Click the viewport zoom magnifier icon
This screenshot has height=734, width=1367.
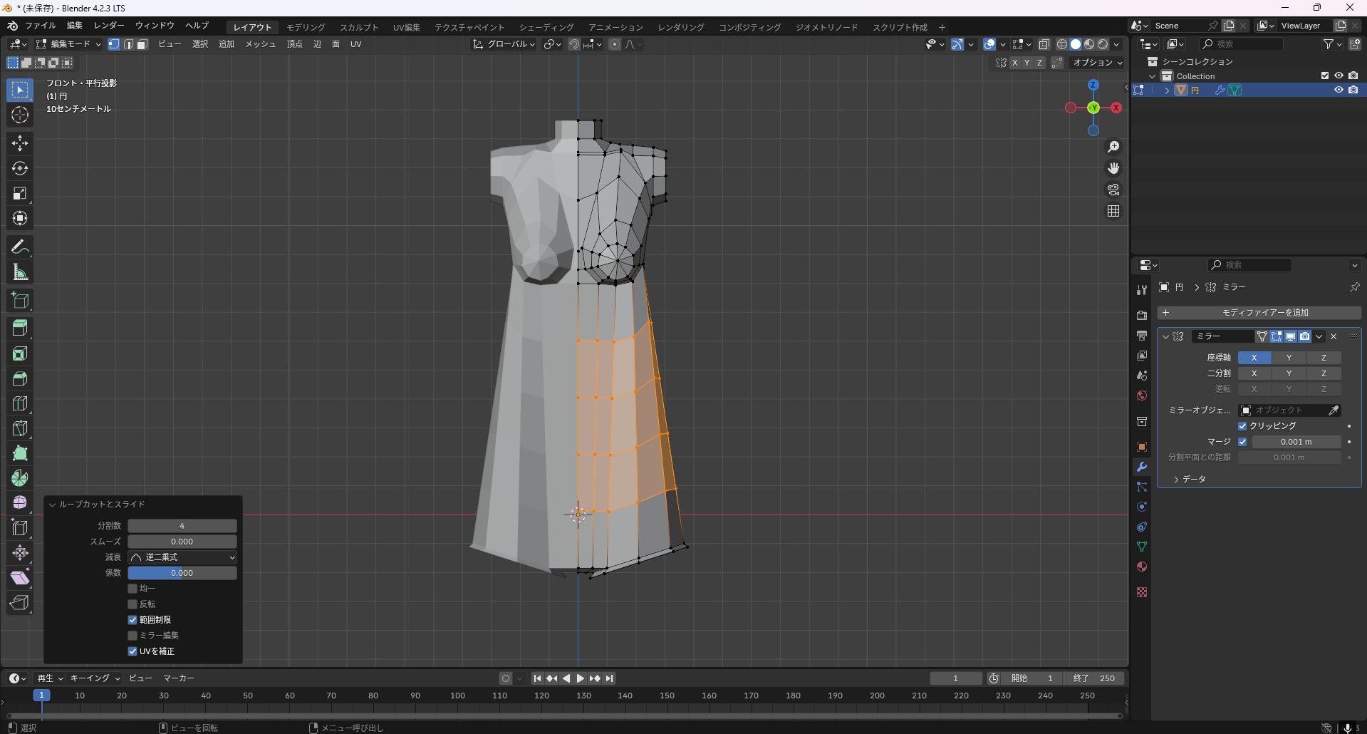click(1113, 147)
